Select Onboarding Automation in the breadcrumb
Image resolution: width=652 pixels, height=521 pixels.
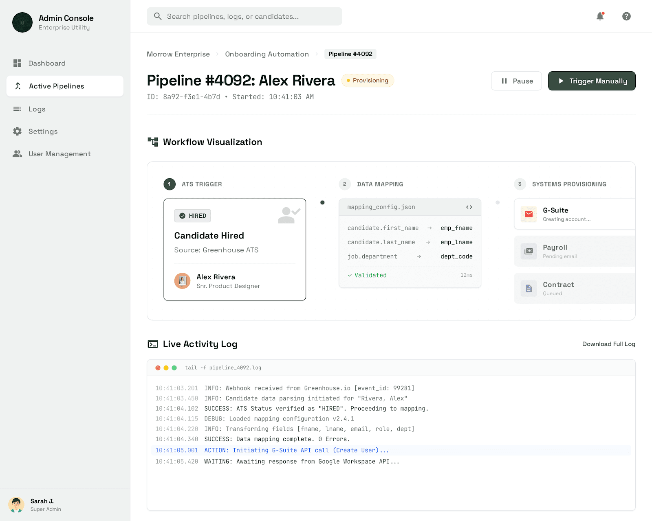(x=267, y=54)
